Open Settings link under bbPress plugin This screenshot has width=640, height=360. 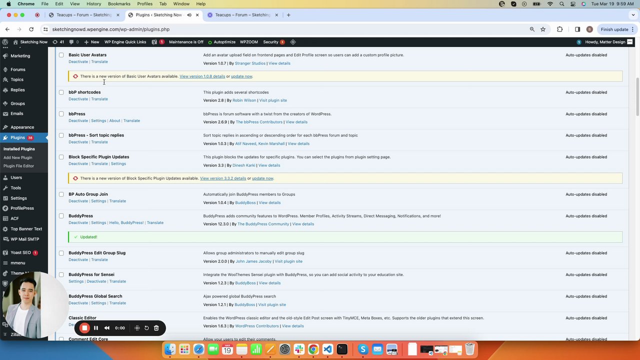[x=98, y=120]
